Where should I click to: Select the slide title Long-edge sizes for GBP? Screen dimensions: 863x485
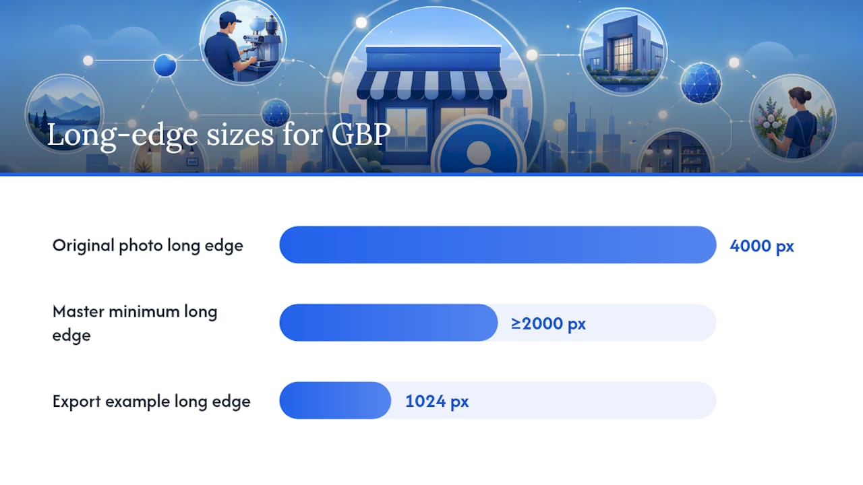pos(218,135)
